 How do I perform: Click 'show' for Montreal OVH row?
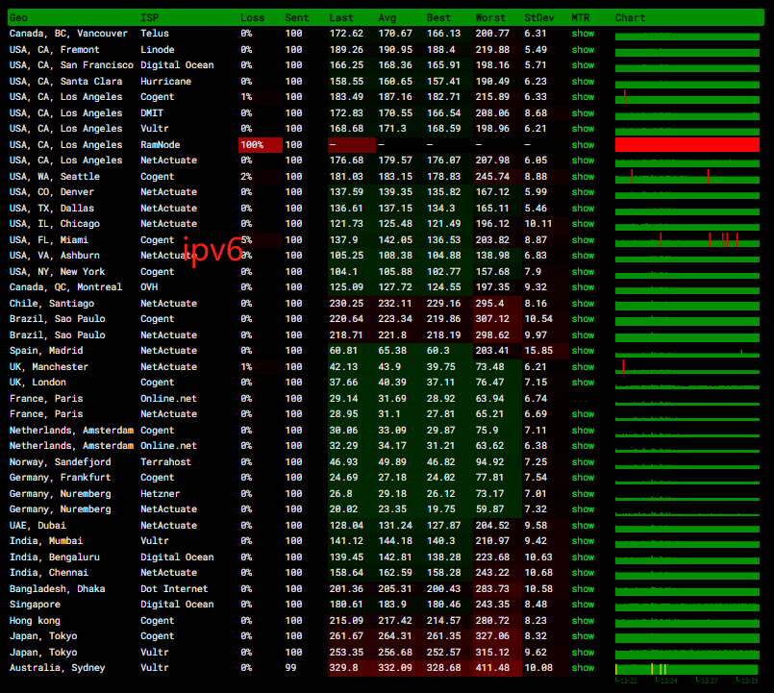583,287
